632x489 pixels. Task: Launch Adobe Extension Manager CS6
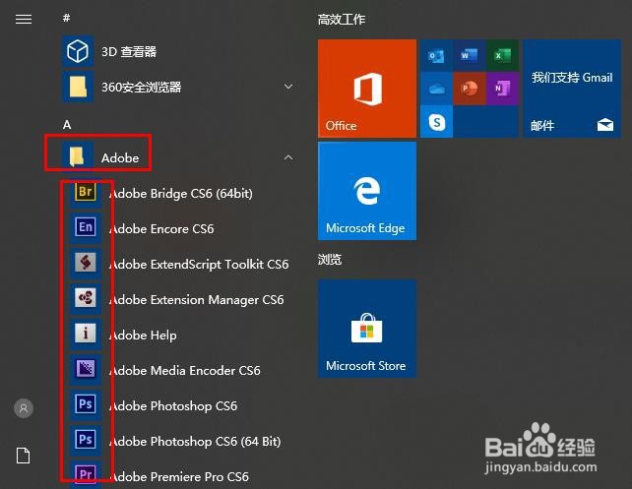(x=196, y=300)
